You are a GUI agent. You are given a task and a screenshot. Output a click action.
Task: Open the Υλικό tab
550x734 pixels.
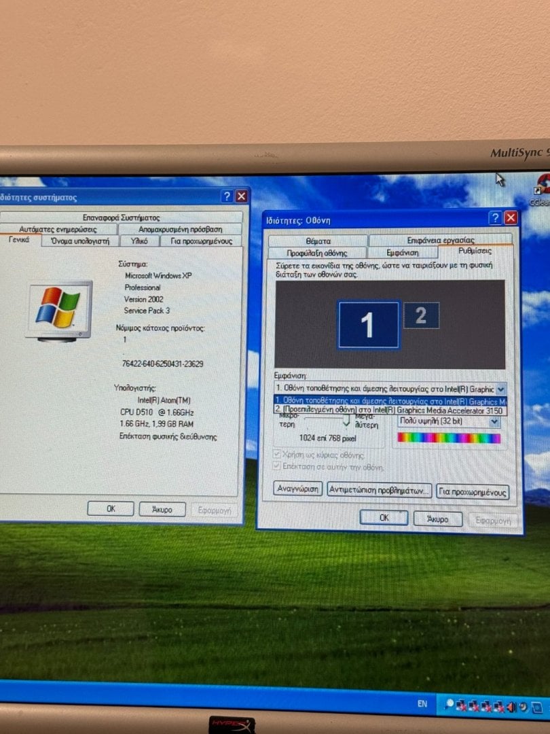coord(139,241)
